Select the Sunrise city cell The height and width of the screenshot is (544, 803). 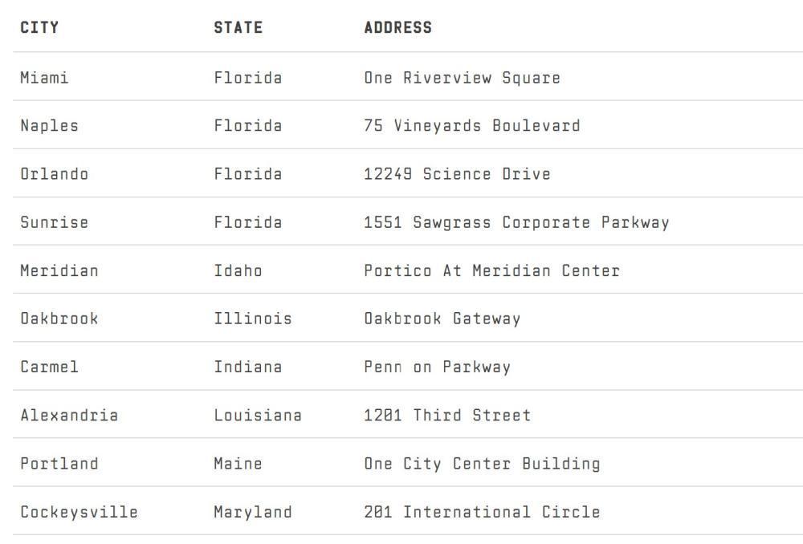[54, 222]
